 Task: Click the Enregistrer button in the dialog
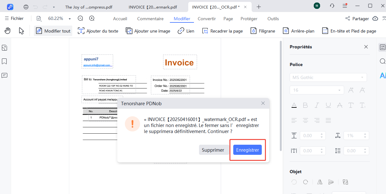click(247, 150)
